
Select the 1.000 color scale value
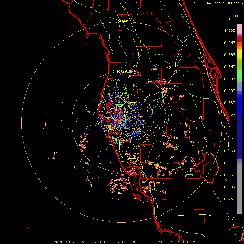click(230, 30)
